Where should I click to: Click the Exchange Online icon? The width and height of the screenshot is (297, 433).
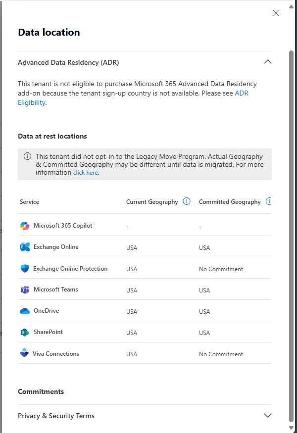[25, 247]
